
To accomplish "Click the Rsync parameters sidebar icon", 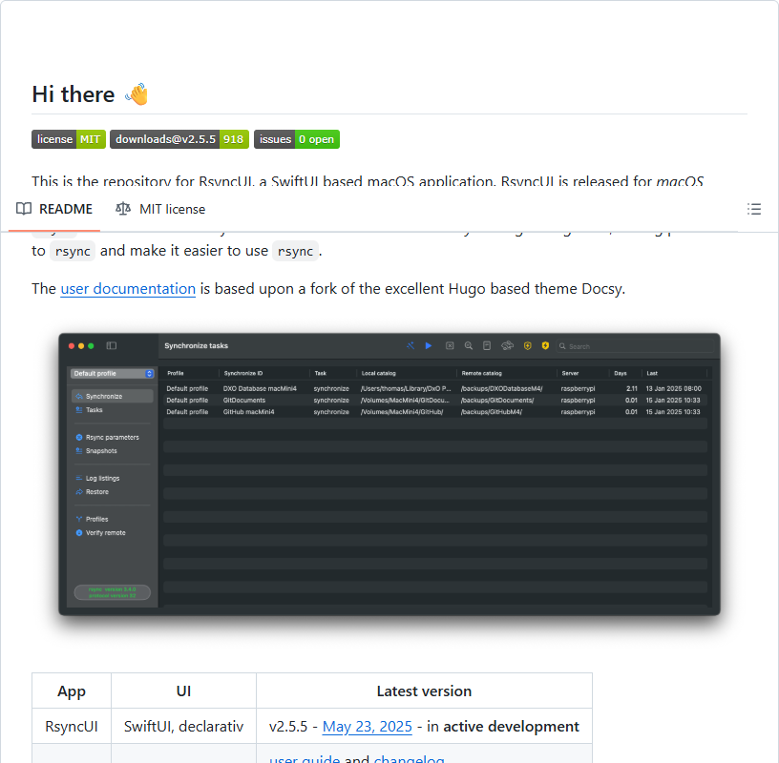I will tap(113, 437).
